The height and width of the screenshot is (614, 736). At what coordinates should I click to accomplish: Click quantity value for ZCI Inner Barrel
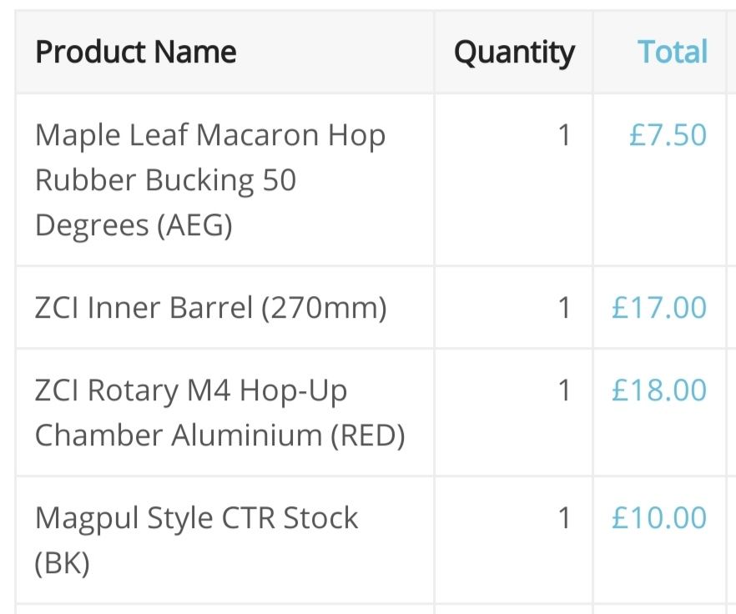(x=564, y=308)
